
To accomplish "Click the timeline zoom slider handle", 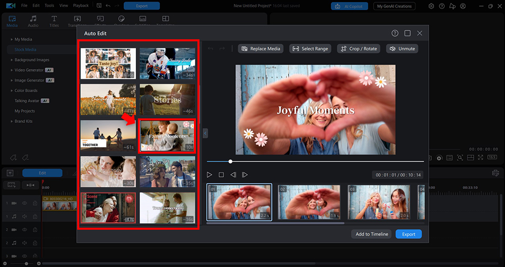I will (x=26, y=263).
